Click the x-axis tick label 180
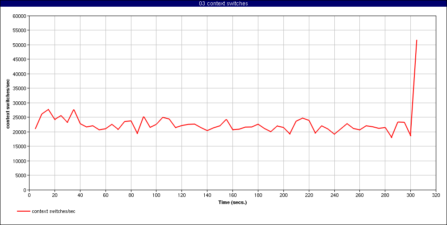Screen dimensions: 447x225 [x=258, y=196]
